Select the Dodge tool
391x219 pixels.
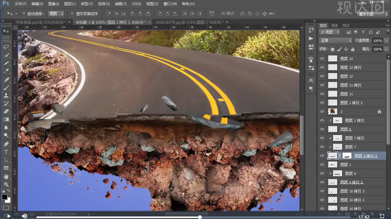click(x=6, y=135)
